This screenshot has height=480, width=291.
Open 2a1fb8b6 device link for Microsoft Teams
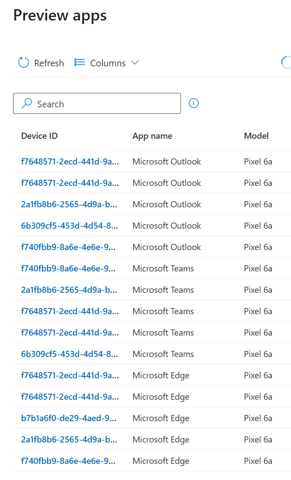[x=69, y=290]
